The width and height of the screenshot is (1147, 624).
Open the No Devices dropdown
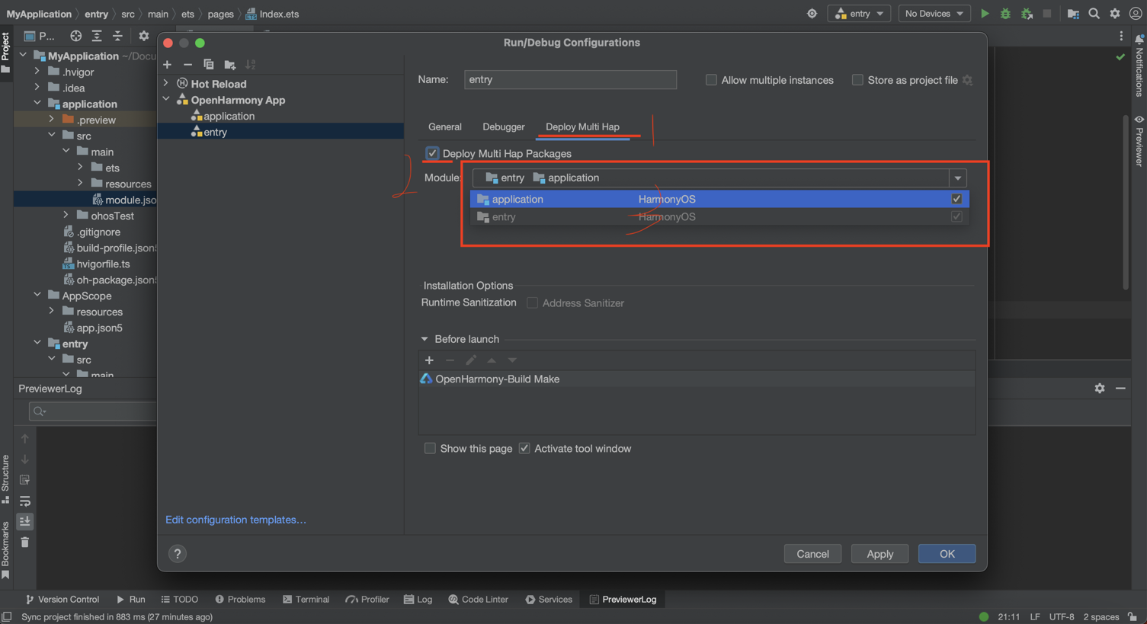tap(934, 14)
